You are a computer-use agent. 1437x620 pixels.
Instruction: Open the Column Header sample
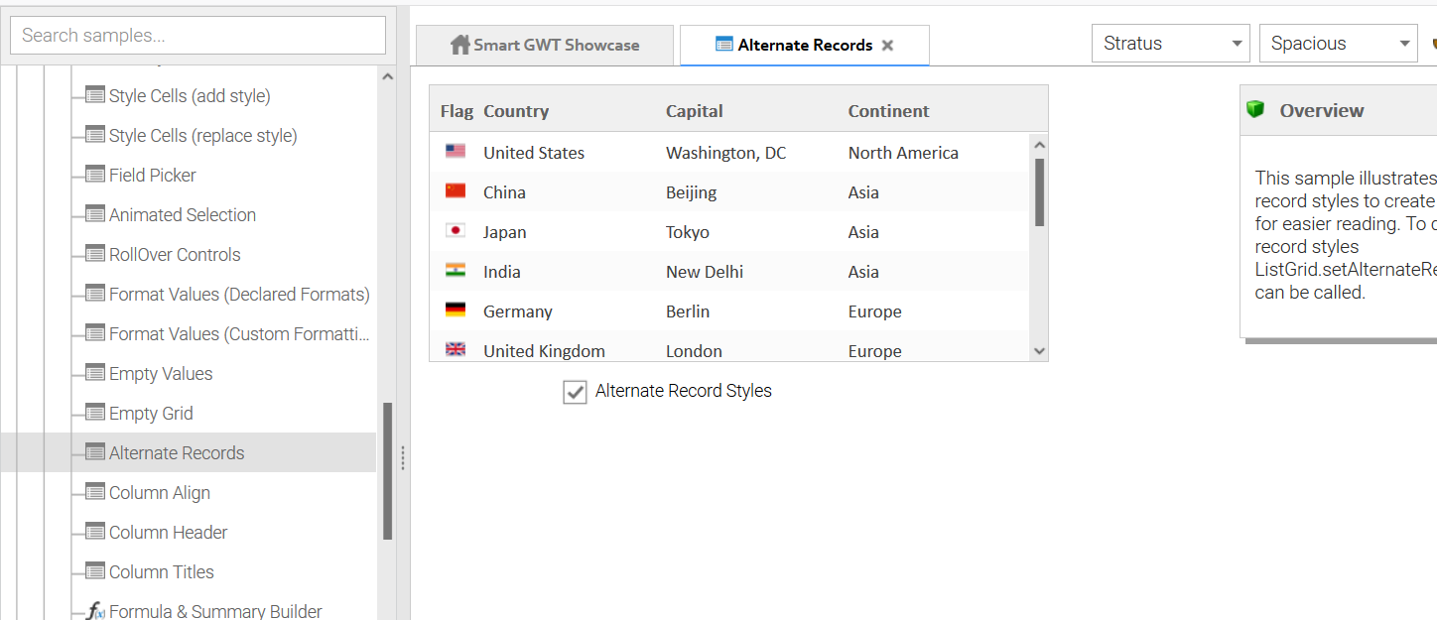coord(169,533)
